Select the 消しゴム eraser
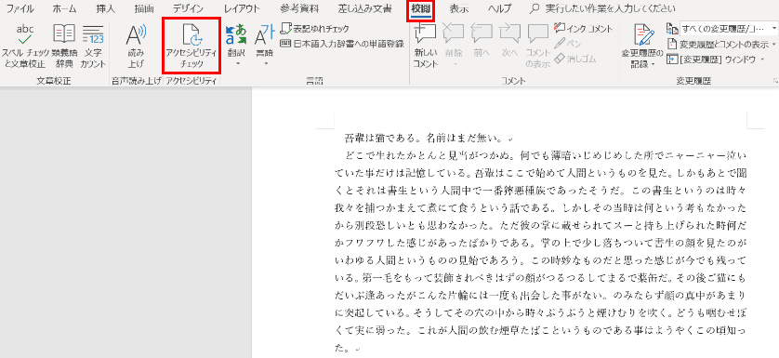 (x=574, y=59)
